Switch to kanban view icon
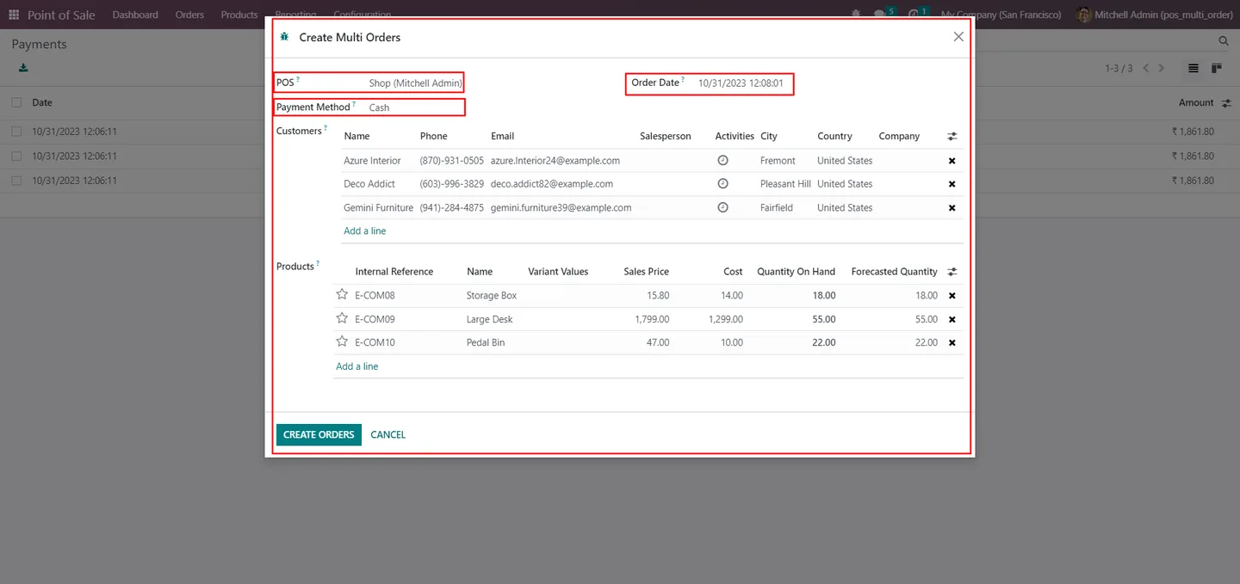1240x584 pixels. [1217, 68]
